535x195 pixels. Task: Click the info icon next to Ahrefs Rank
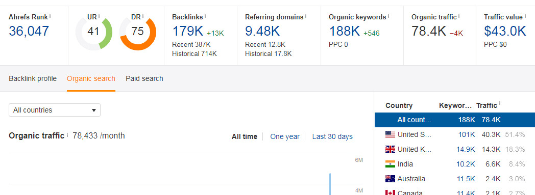tap(50, 16)
